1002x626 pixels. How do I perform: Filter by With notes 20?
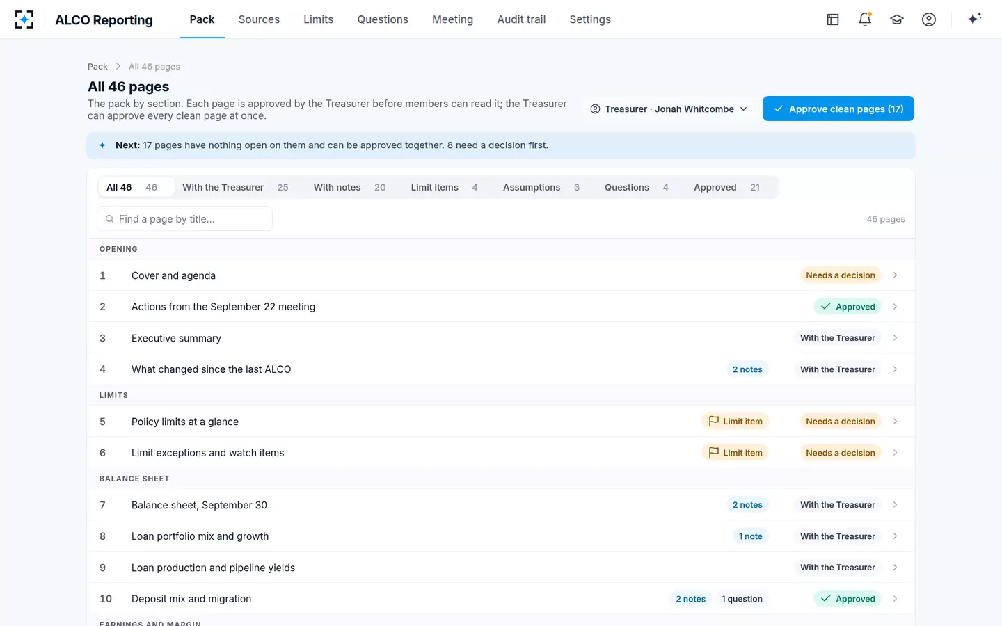point(349,188)
